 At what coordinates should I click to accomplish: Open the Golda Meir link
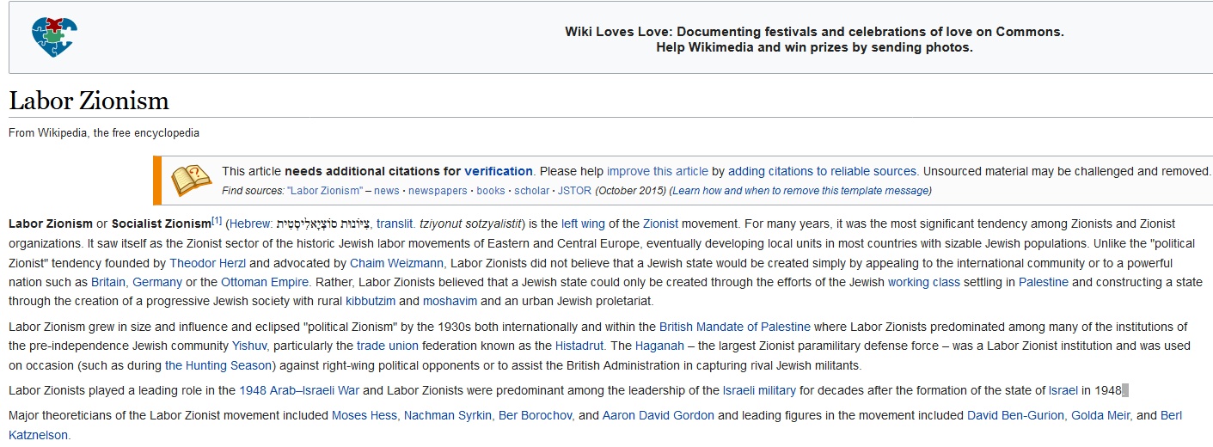click(x=1102, y=415)
